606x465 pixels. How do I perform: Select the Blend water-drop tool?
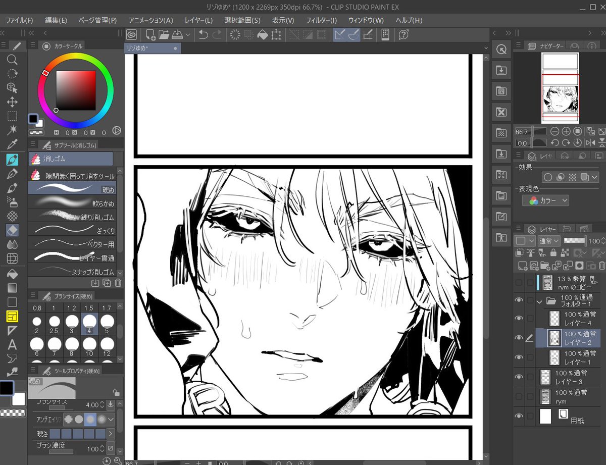click(x=12, y=244)
